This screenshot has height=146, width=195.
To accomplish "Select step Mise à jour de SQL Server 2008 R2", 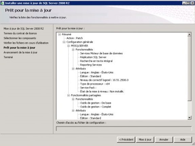I will pyautogui.click(x=24, y=28).
